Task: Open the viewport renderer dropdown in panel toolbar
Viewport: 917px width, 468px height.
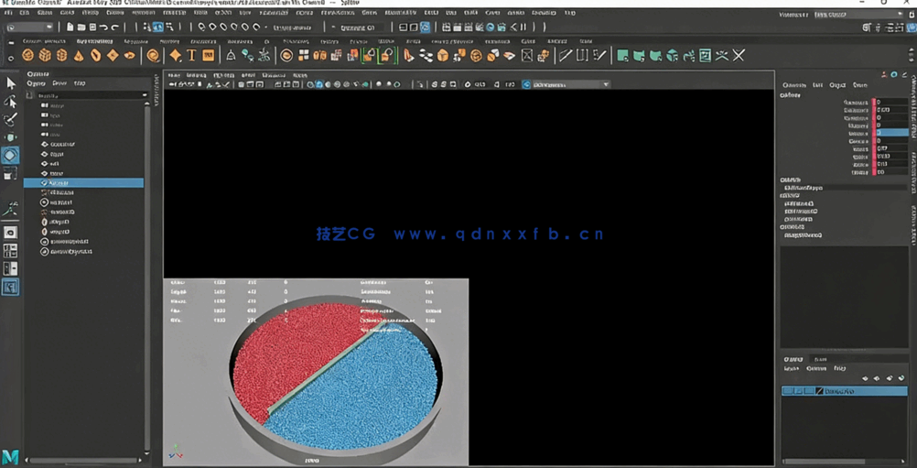Action: [566, 84]
